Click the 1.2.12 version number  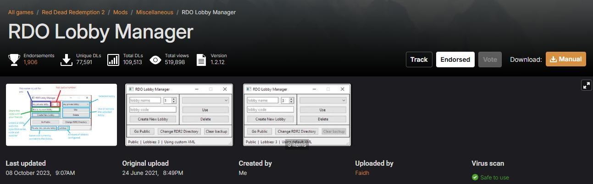[217, 62]
